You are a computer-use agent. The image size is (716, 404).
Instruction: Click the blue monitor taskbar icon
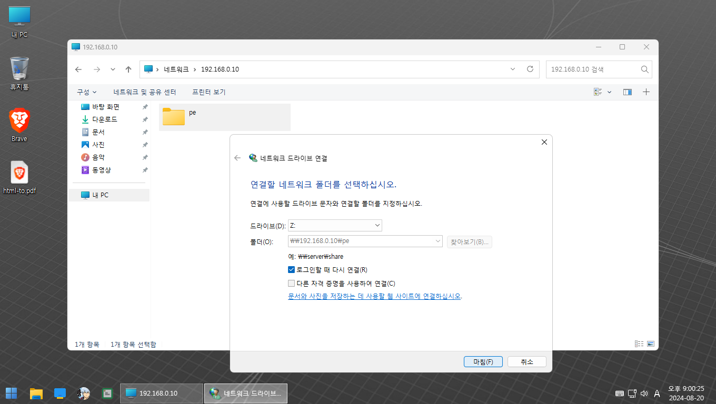point(60,393)
